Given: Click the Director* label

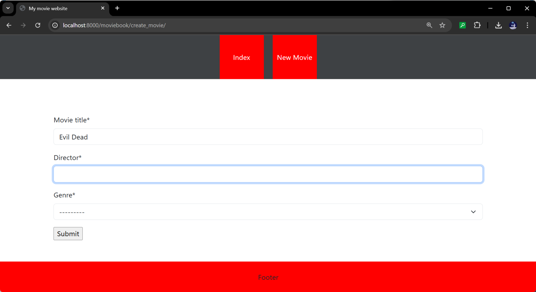Looking at the screenshot, I should coord(68,158).
